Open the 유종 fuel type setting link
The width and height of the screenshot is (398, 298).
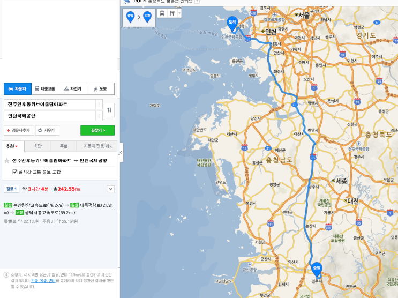coord(43,281)
